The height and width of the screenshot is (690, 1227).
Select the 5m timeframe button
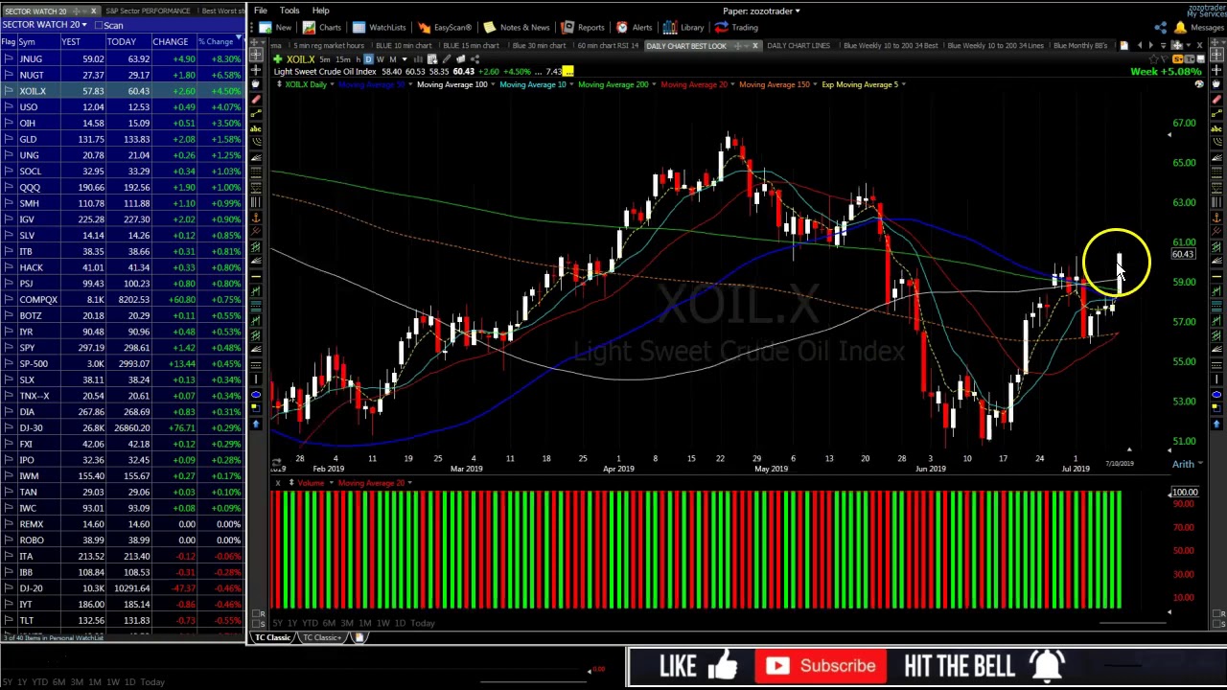325,59
